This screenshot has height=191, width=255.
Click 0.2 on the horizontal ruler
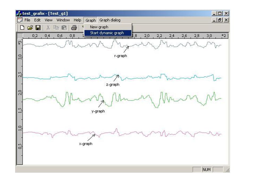point(35,36)
